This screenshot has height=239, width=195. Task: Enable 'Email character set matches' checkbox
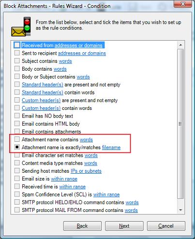tap(17, 155)
